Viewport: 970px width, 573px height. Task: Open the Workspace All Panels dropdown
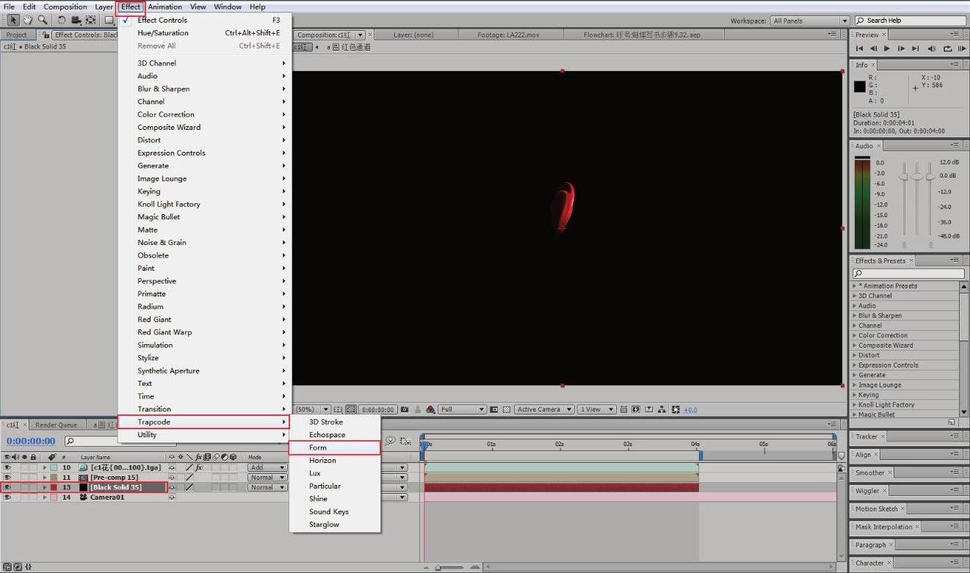tap(810, 21)
